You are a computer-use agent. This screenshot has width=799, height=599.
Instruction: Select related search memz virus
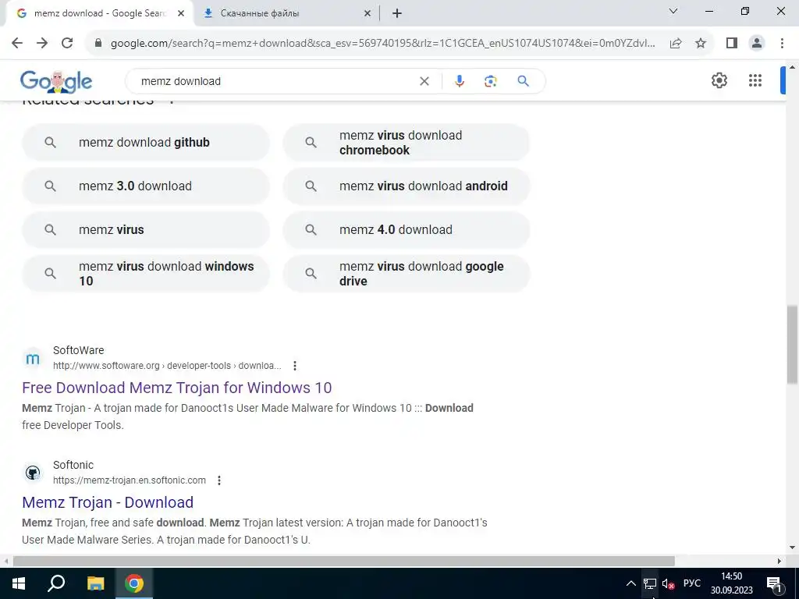tap(146, 230)
